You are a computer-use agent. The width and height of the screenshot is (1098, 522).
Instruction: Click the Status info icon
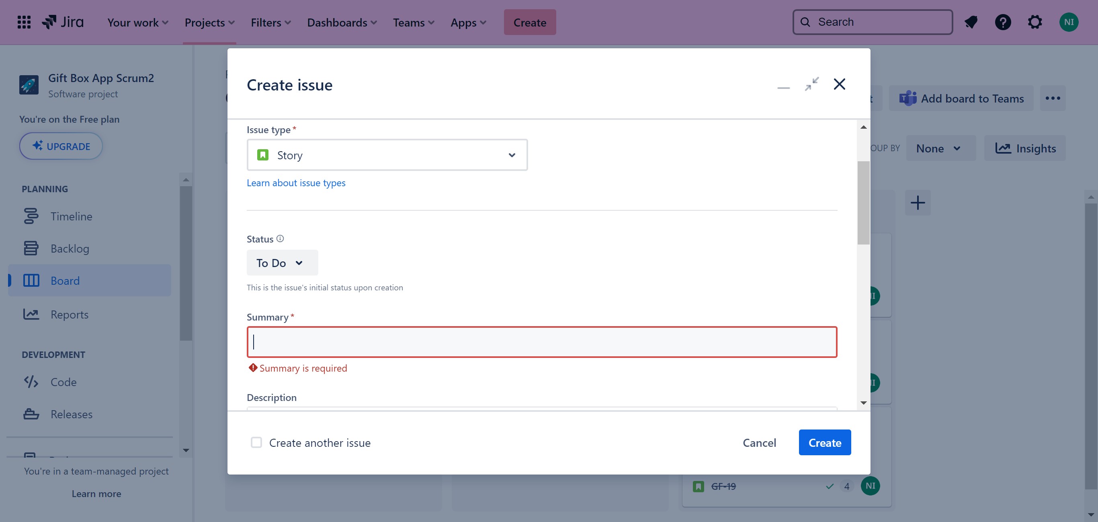(280, 239)
